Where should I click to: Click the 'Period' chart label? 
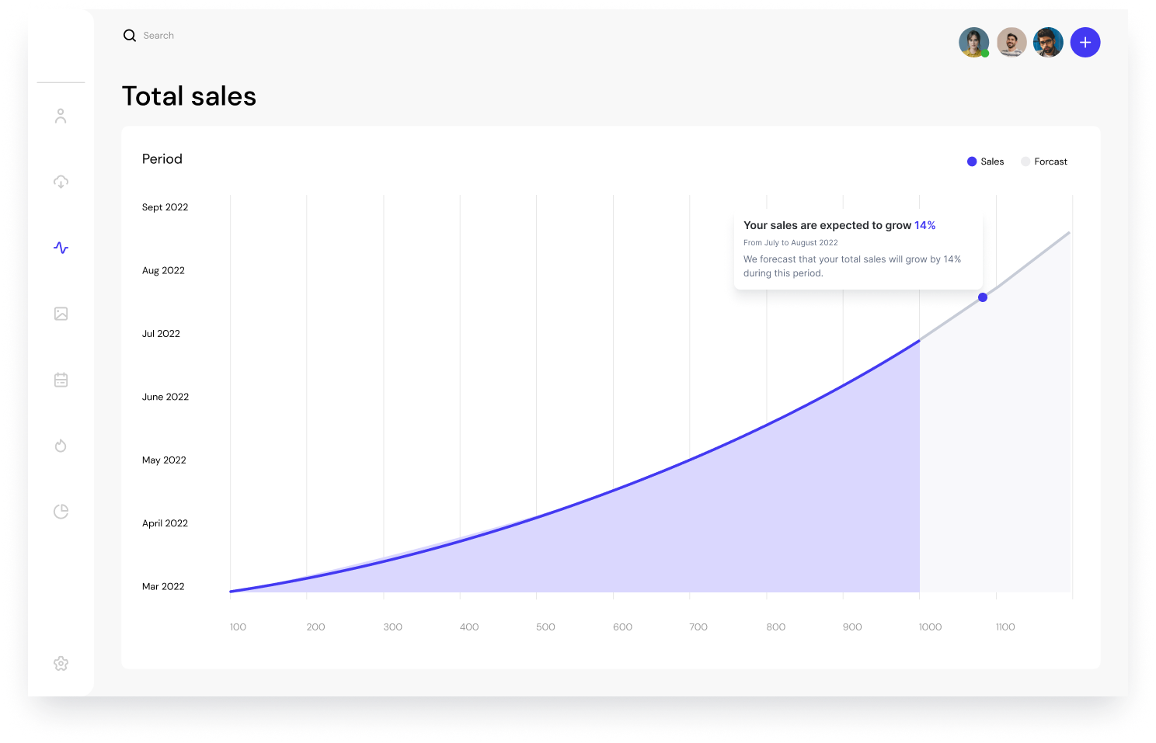pyautogui.click(x=162, y=159)
